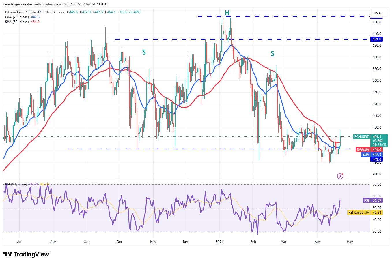Open the USDT currency selector
The width and height of the screenshot is (392, 263).
point(378,13)
